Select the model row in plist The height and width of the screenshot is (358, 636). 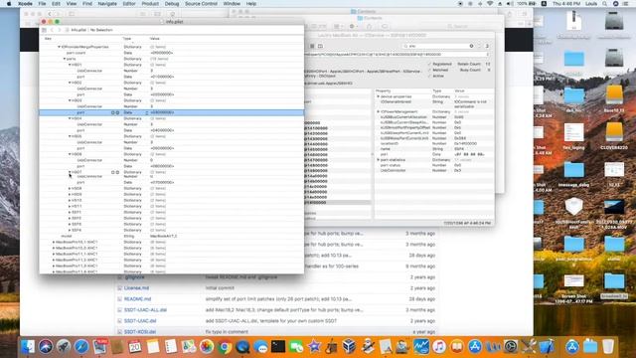pyautogui.click(x=172, y=236)
